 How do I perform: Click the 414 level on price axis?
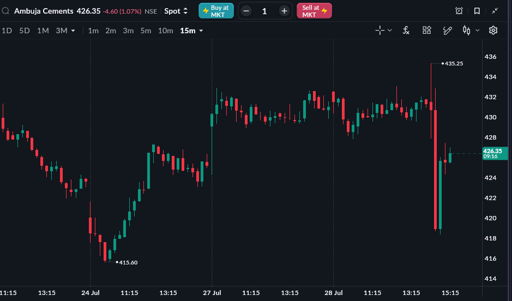(490, 279)
